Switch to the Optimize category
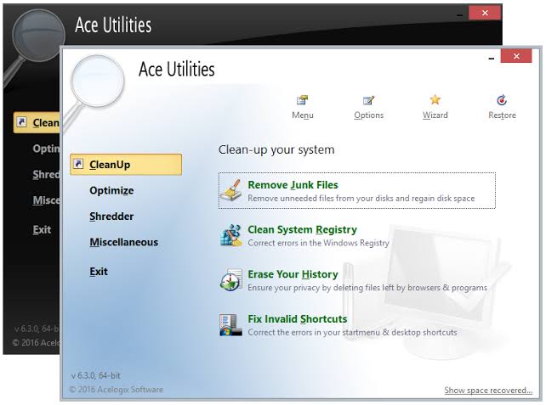The width and height of the screenshot is (546, 405). point(111,190)
